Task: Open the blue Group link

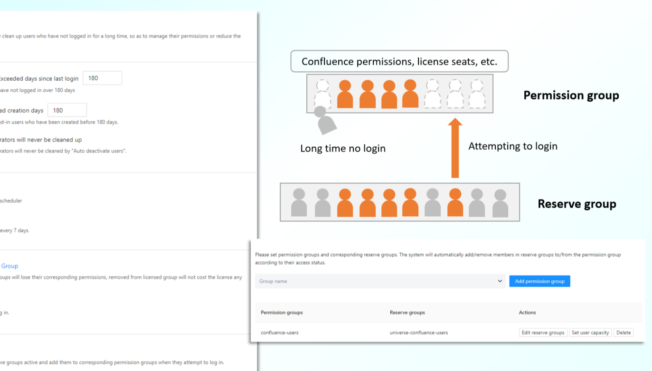Action: 9,266
